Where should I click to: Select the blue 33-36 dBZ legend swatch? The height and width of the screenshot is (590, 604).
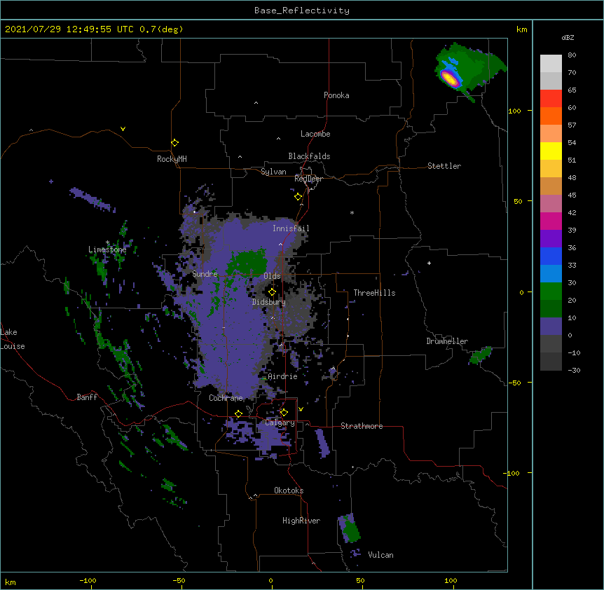tap(551, 256)
